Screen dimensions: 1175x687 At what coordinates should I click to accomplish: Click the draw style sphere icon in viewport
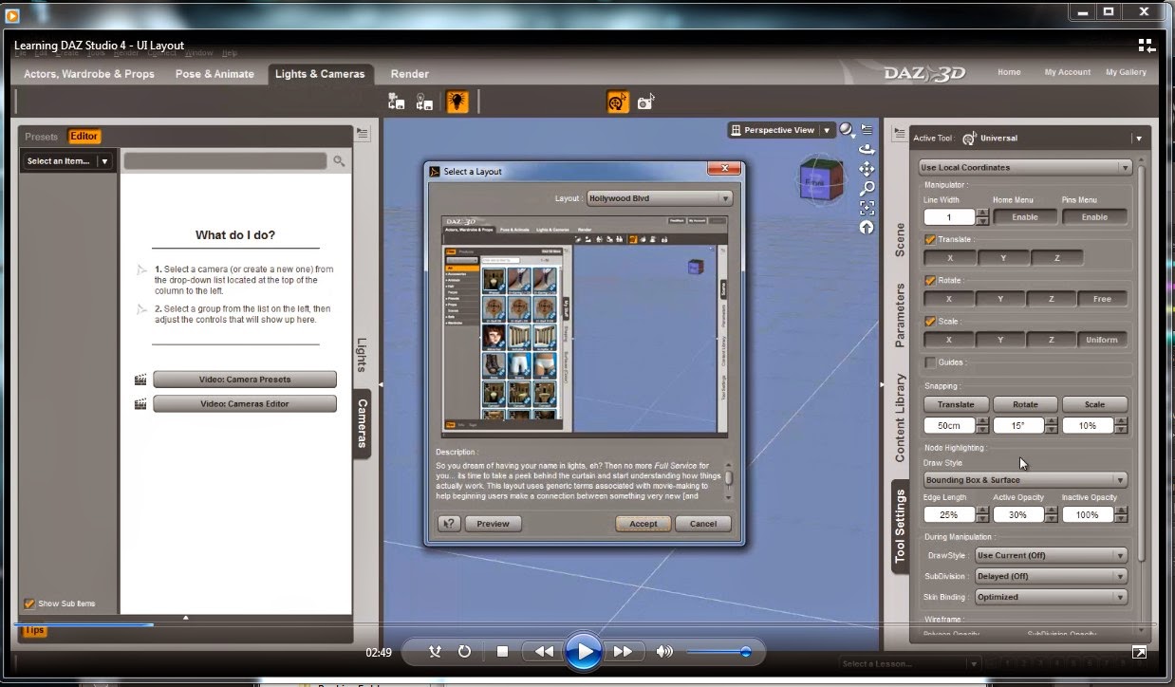pos(845,130)
